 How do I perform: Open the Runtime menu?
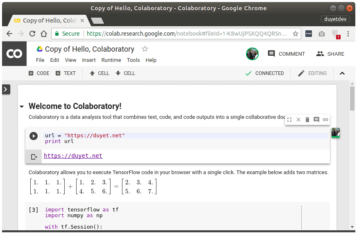pyautogui.click(x=111, y=60)
